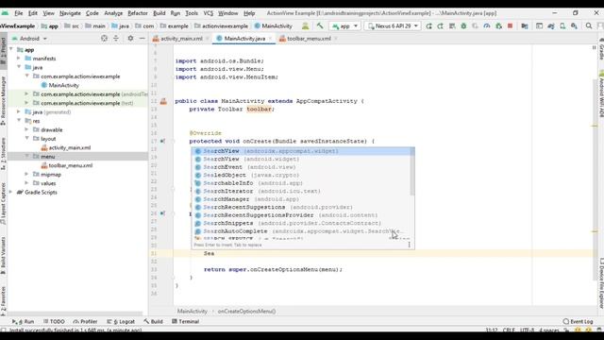
Task: Toggle the Resource Manager side panel
Action: pos(3,100)
